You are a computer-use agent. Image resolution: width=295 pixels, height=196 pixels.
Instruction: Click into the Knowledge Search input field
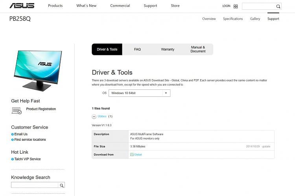click(35, 185)
